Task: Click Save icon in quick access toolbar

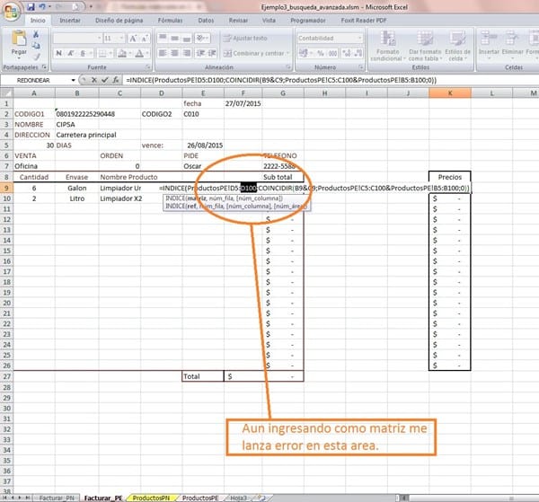Action: pyautogui.click(x=31, y=5)
